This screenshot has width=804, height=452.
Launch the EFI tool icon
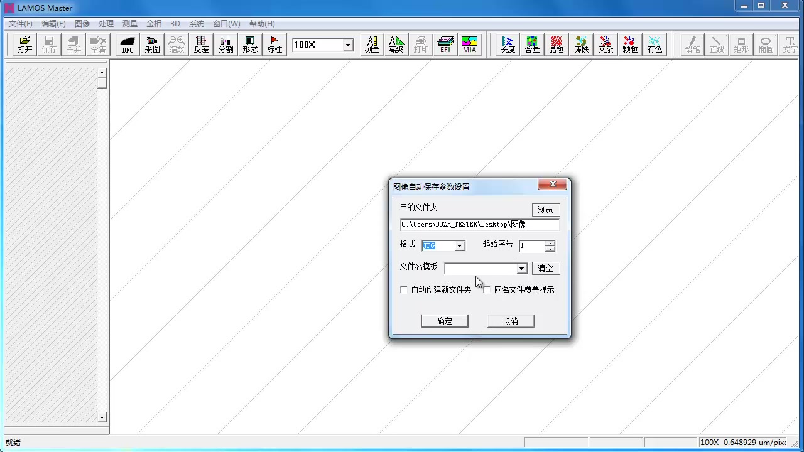pos(445,45)
